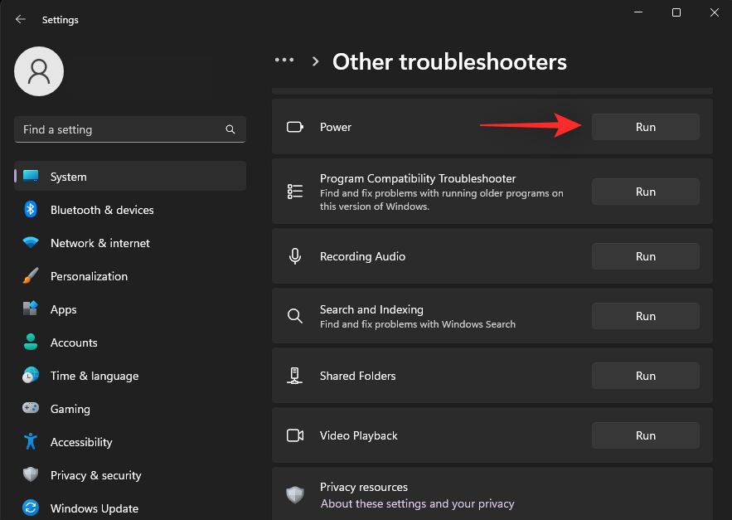
Task: Select the Network & internet Wi-Fi icon
Action: [x=31, y=243]
